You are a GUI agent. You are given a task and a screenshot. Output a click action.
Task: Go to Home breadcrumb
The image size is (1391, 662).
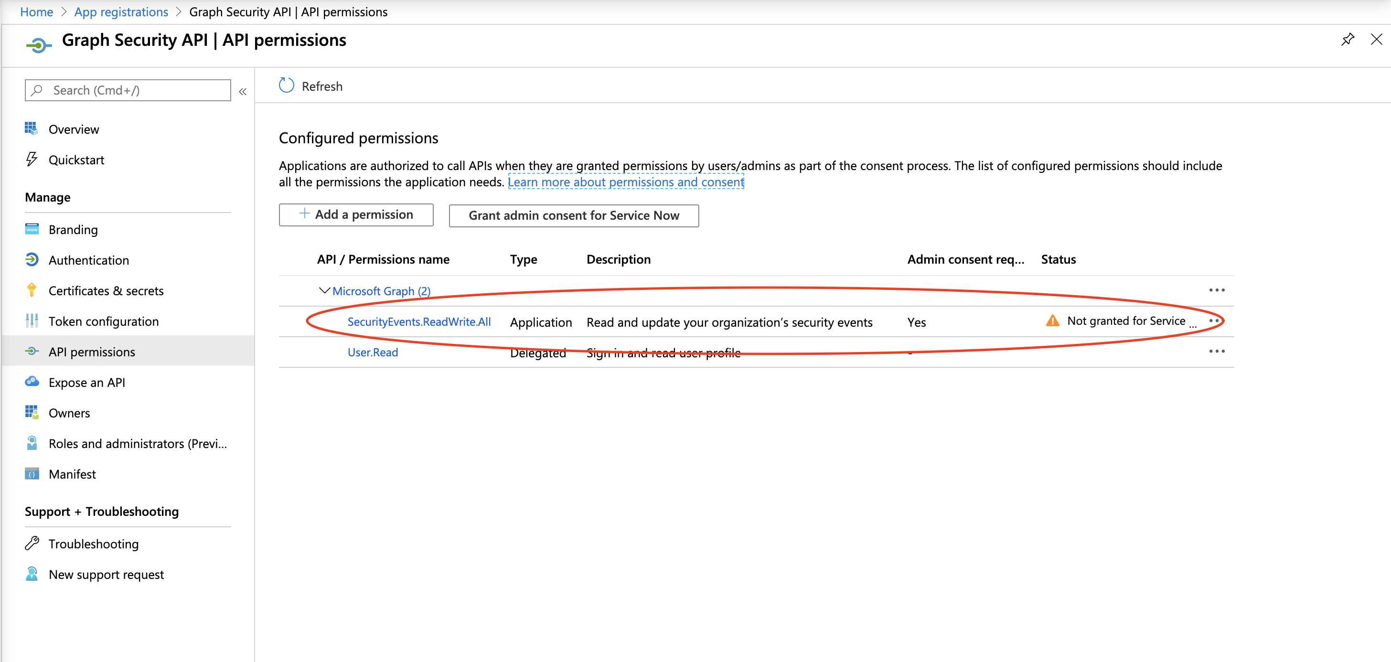37,11
